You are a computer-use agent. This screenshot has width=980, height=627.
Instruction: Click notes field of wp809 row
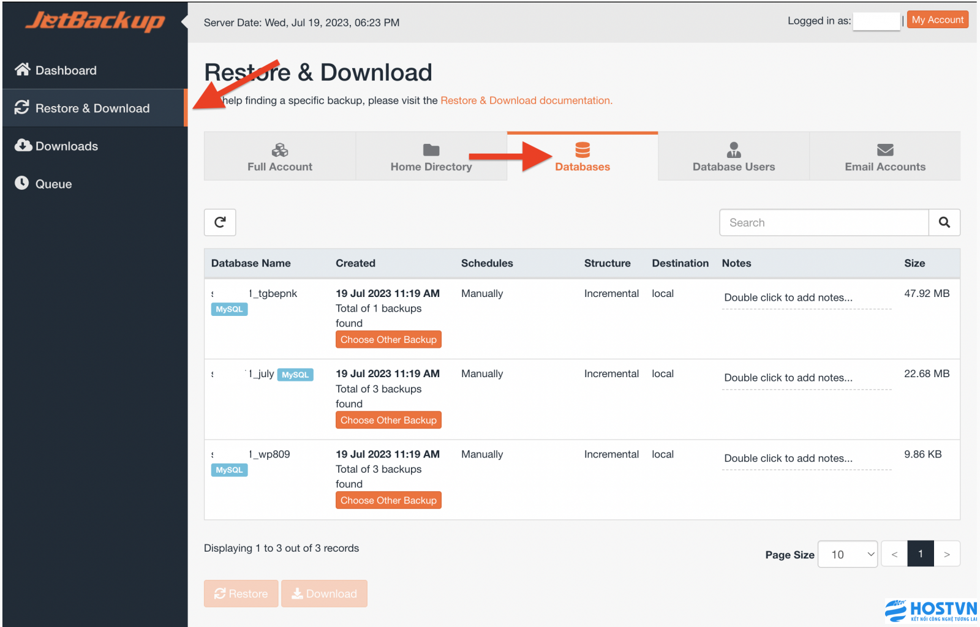pyautogui.click(x=807, y=459)
